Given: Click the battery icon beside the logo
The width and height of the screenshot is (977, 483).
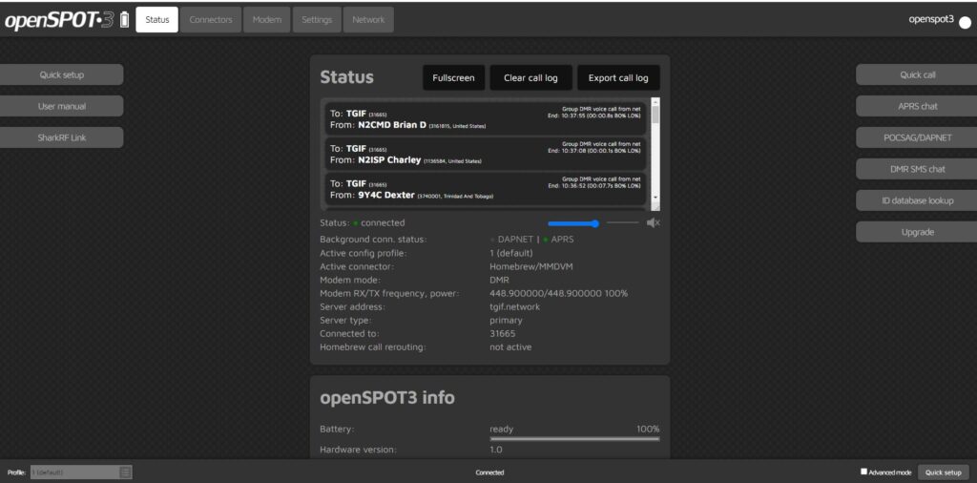Looking at the screenshot, I should pos(124,20).
